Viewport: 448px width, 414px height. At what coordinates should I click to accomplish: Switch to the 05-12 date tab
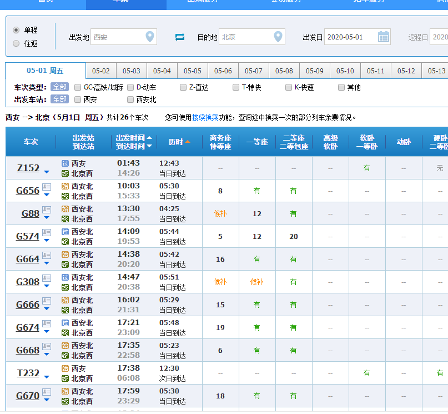pyautogui.click(x=406, y=71)
